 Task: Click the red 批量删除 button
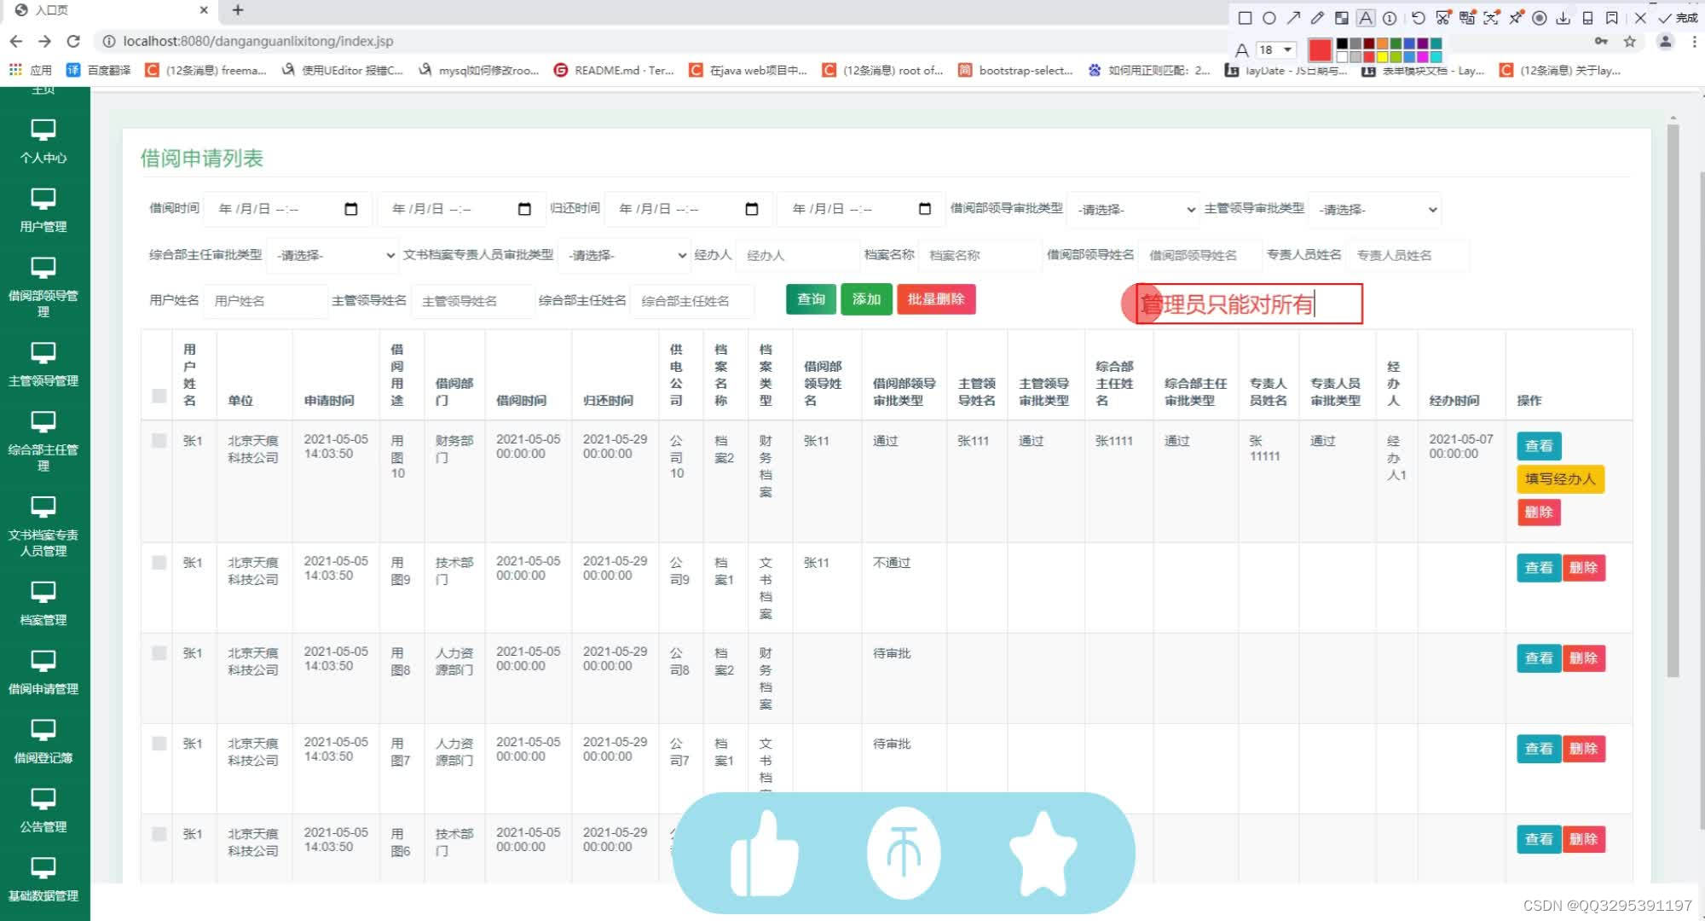[936, 299]
